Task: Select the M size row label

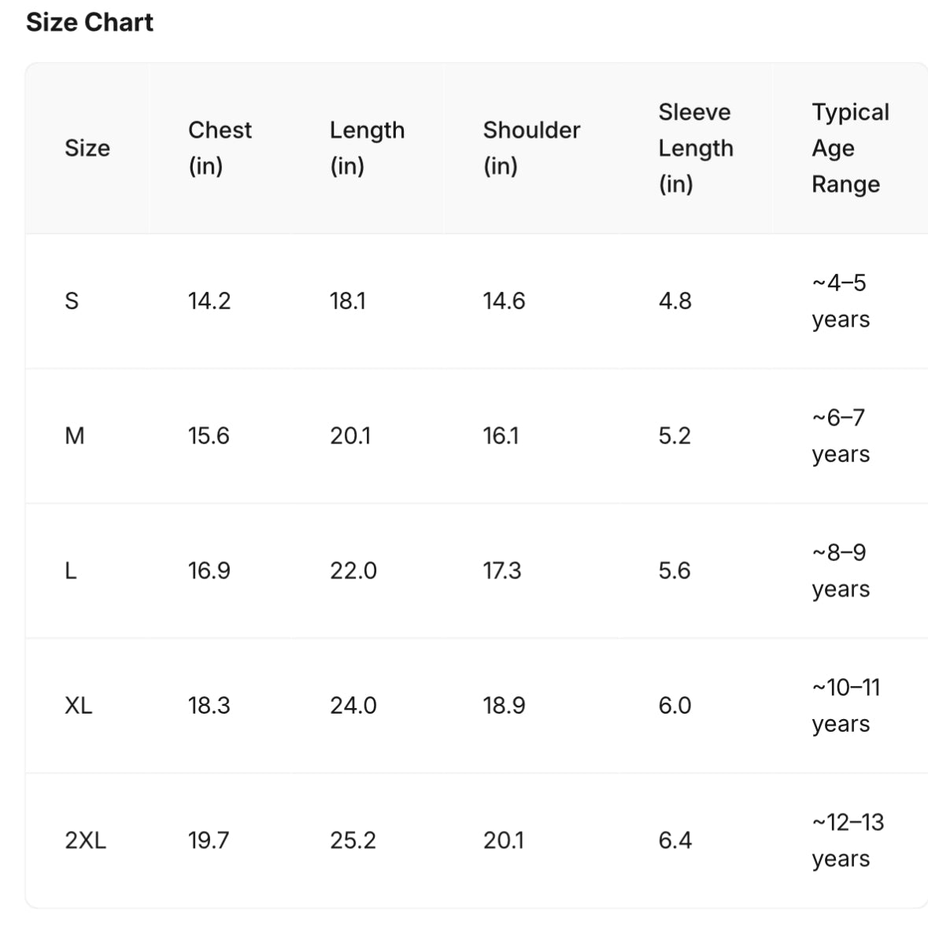Action: (75, 435)
